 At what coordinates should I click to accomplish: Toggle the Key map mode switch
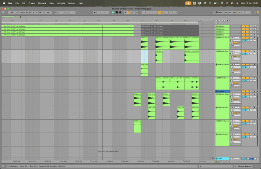point(221,12)
